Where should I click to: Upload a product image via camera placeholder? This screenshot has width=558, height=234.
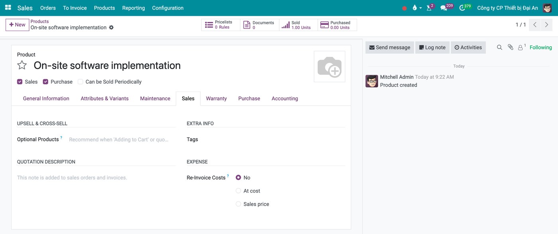[329, 66]
